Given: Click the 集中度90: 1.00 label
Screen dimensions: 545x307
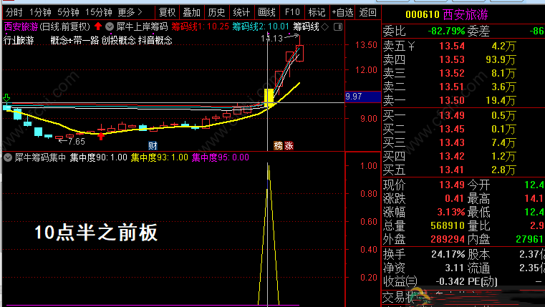Looking at the screenshot, I should pos(98,157).
